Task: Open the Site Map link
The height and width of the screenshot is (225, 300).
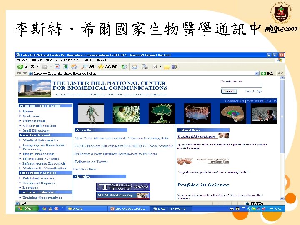Action: coord(255,101)
